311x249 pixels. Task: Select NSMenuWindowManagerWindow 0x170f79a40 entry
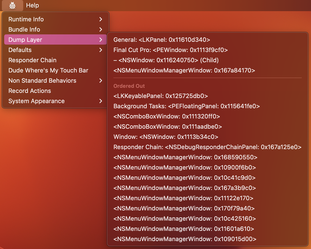coord(207,209)
